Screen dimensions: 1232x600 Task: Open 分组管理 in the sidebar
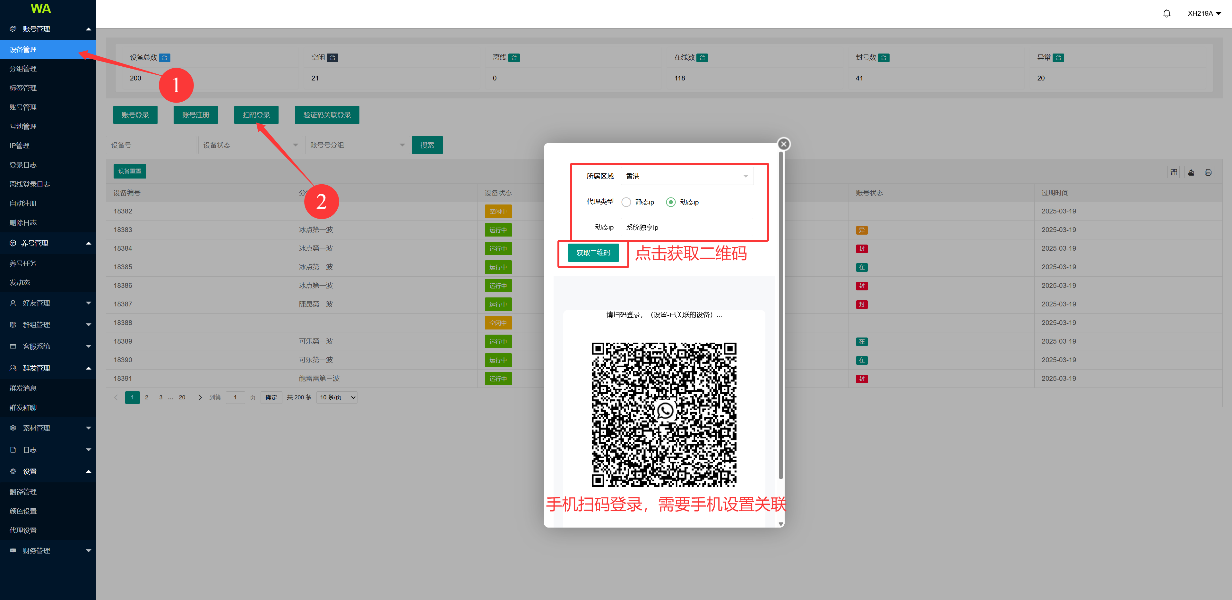tap(23, 69)
